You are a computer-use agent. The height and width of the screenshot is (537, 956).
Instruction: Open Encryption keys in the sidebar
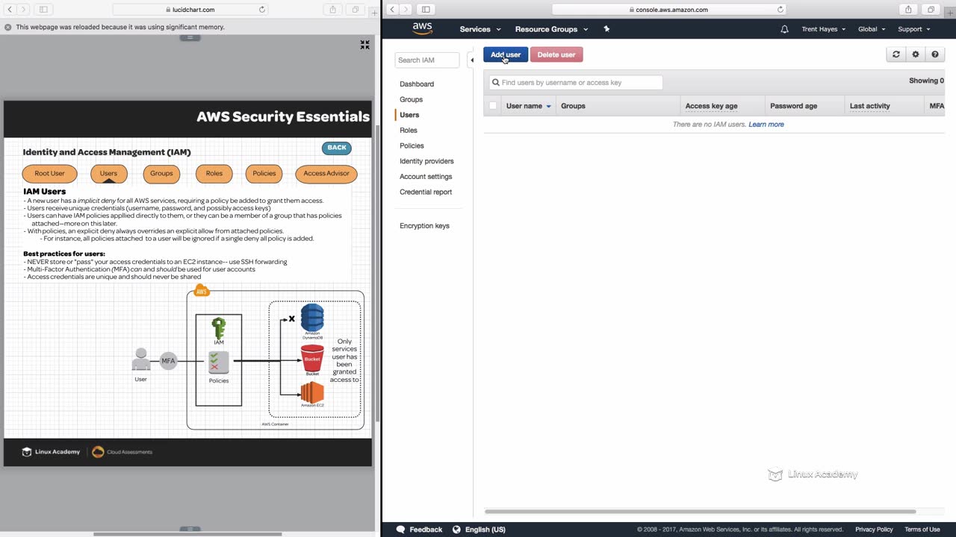click(x=424, y=226)
